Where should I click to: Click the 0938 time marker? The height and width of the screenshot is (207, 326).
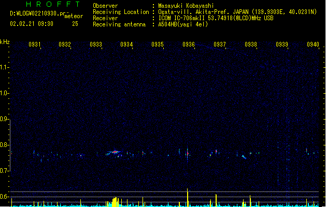click(x=251, y=44)
